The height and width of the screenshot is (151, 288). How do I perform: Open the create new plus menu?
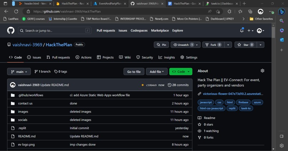pyautogui.click(x=250, y=31)
